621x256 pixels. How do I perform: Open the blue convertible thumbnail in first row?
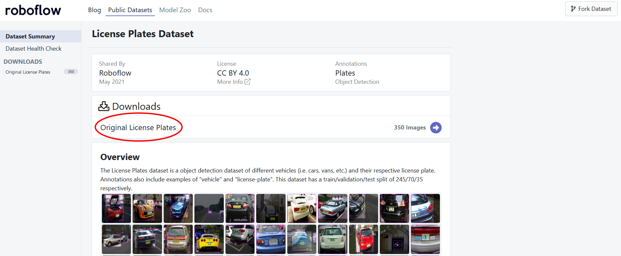(333, 208)
